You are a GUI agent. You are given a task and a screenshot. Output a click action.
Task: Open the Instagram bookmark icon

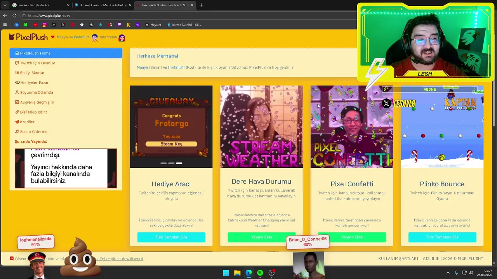(x=44, y=25)
